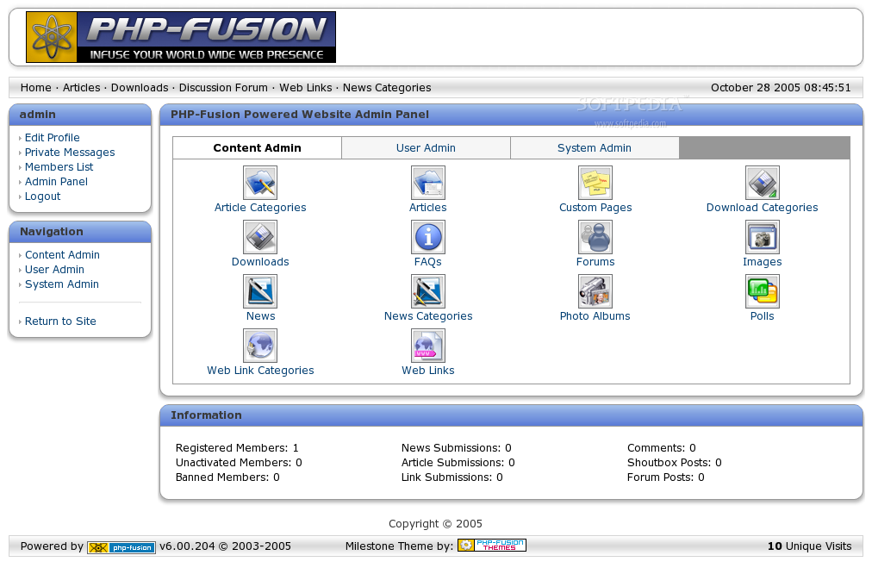Open Web Links in top menu
The height and width of the screenshot is (574, 872).
[305, 88]
